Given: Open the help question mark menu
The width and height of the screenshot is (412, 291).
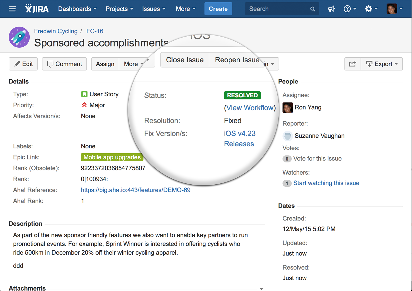Looking at the screenshot, I should 350,9.
